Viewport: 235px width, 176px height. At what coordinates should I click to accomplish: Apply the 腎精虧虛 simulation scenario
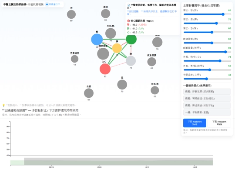[207, 99]
